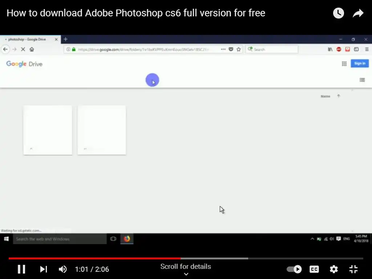Share the video with arrow icon
The image size is (372, 279).
[x=358, y=13]
